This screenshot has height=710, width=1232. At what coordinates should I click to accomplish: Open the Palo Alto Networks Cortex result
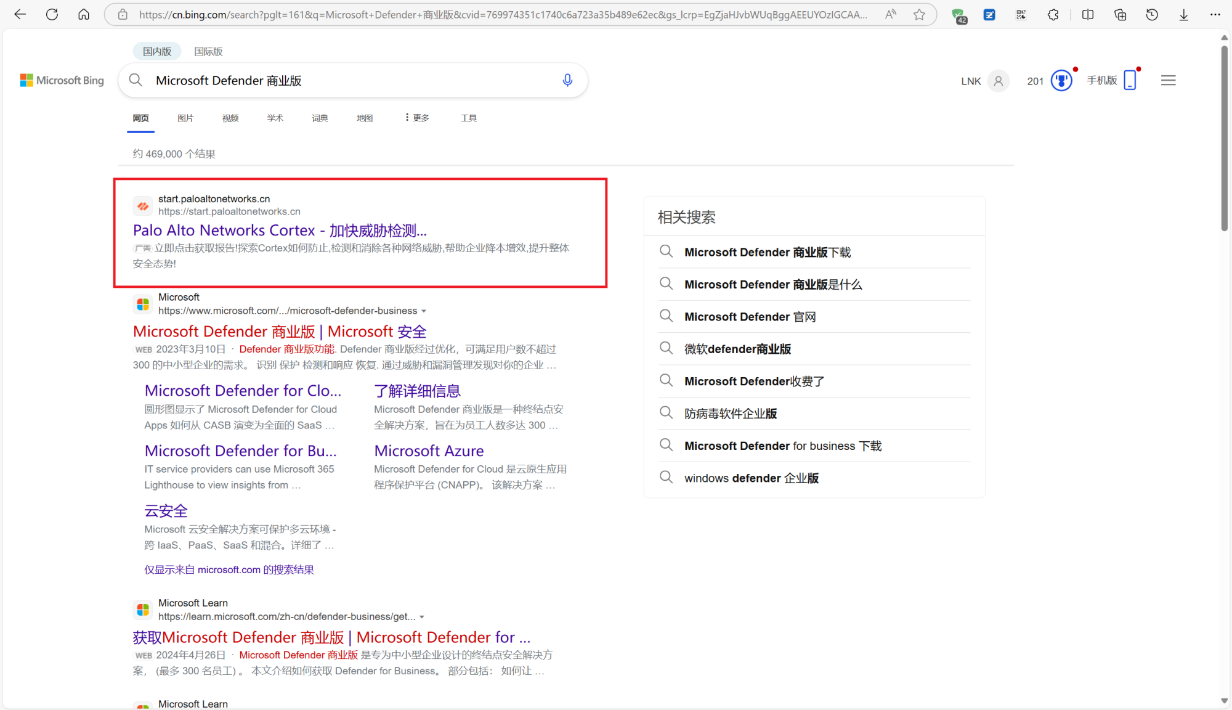[x=279, y=230]
